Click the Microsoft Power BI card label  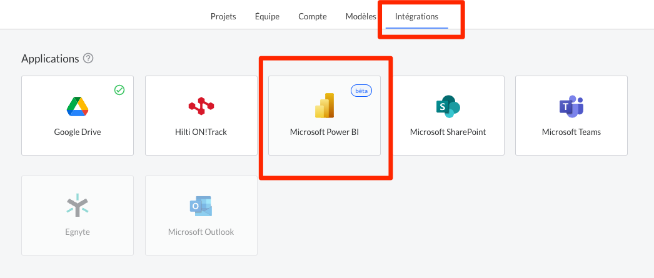(x=324, y=132)
